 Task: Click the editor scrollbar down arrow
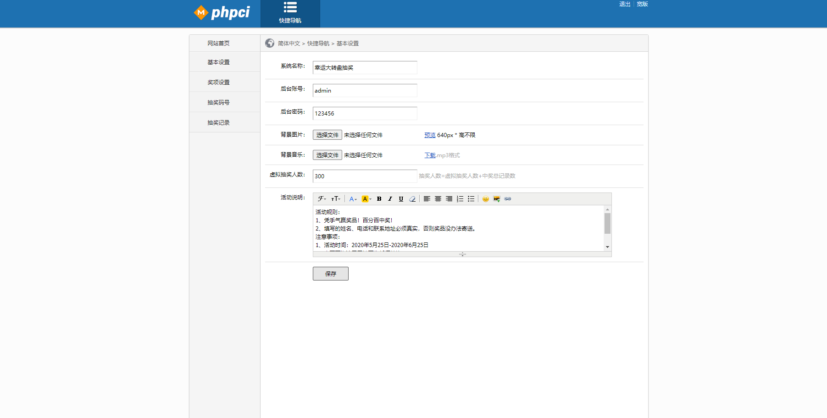tap(607, 247)
